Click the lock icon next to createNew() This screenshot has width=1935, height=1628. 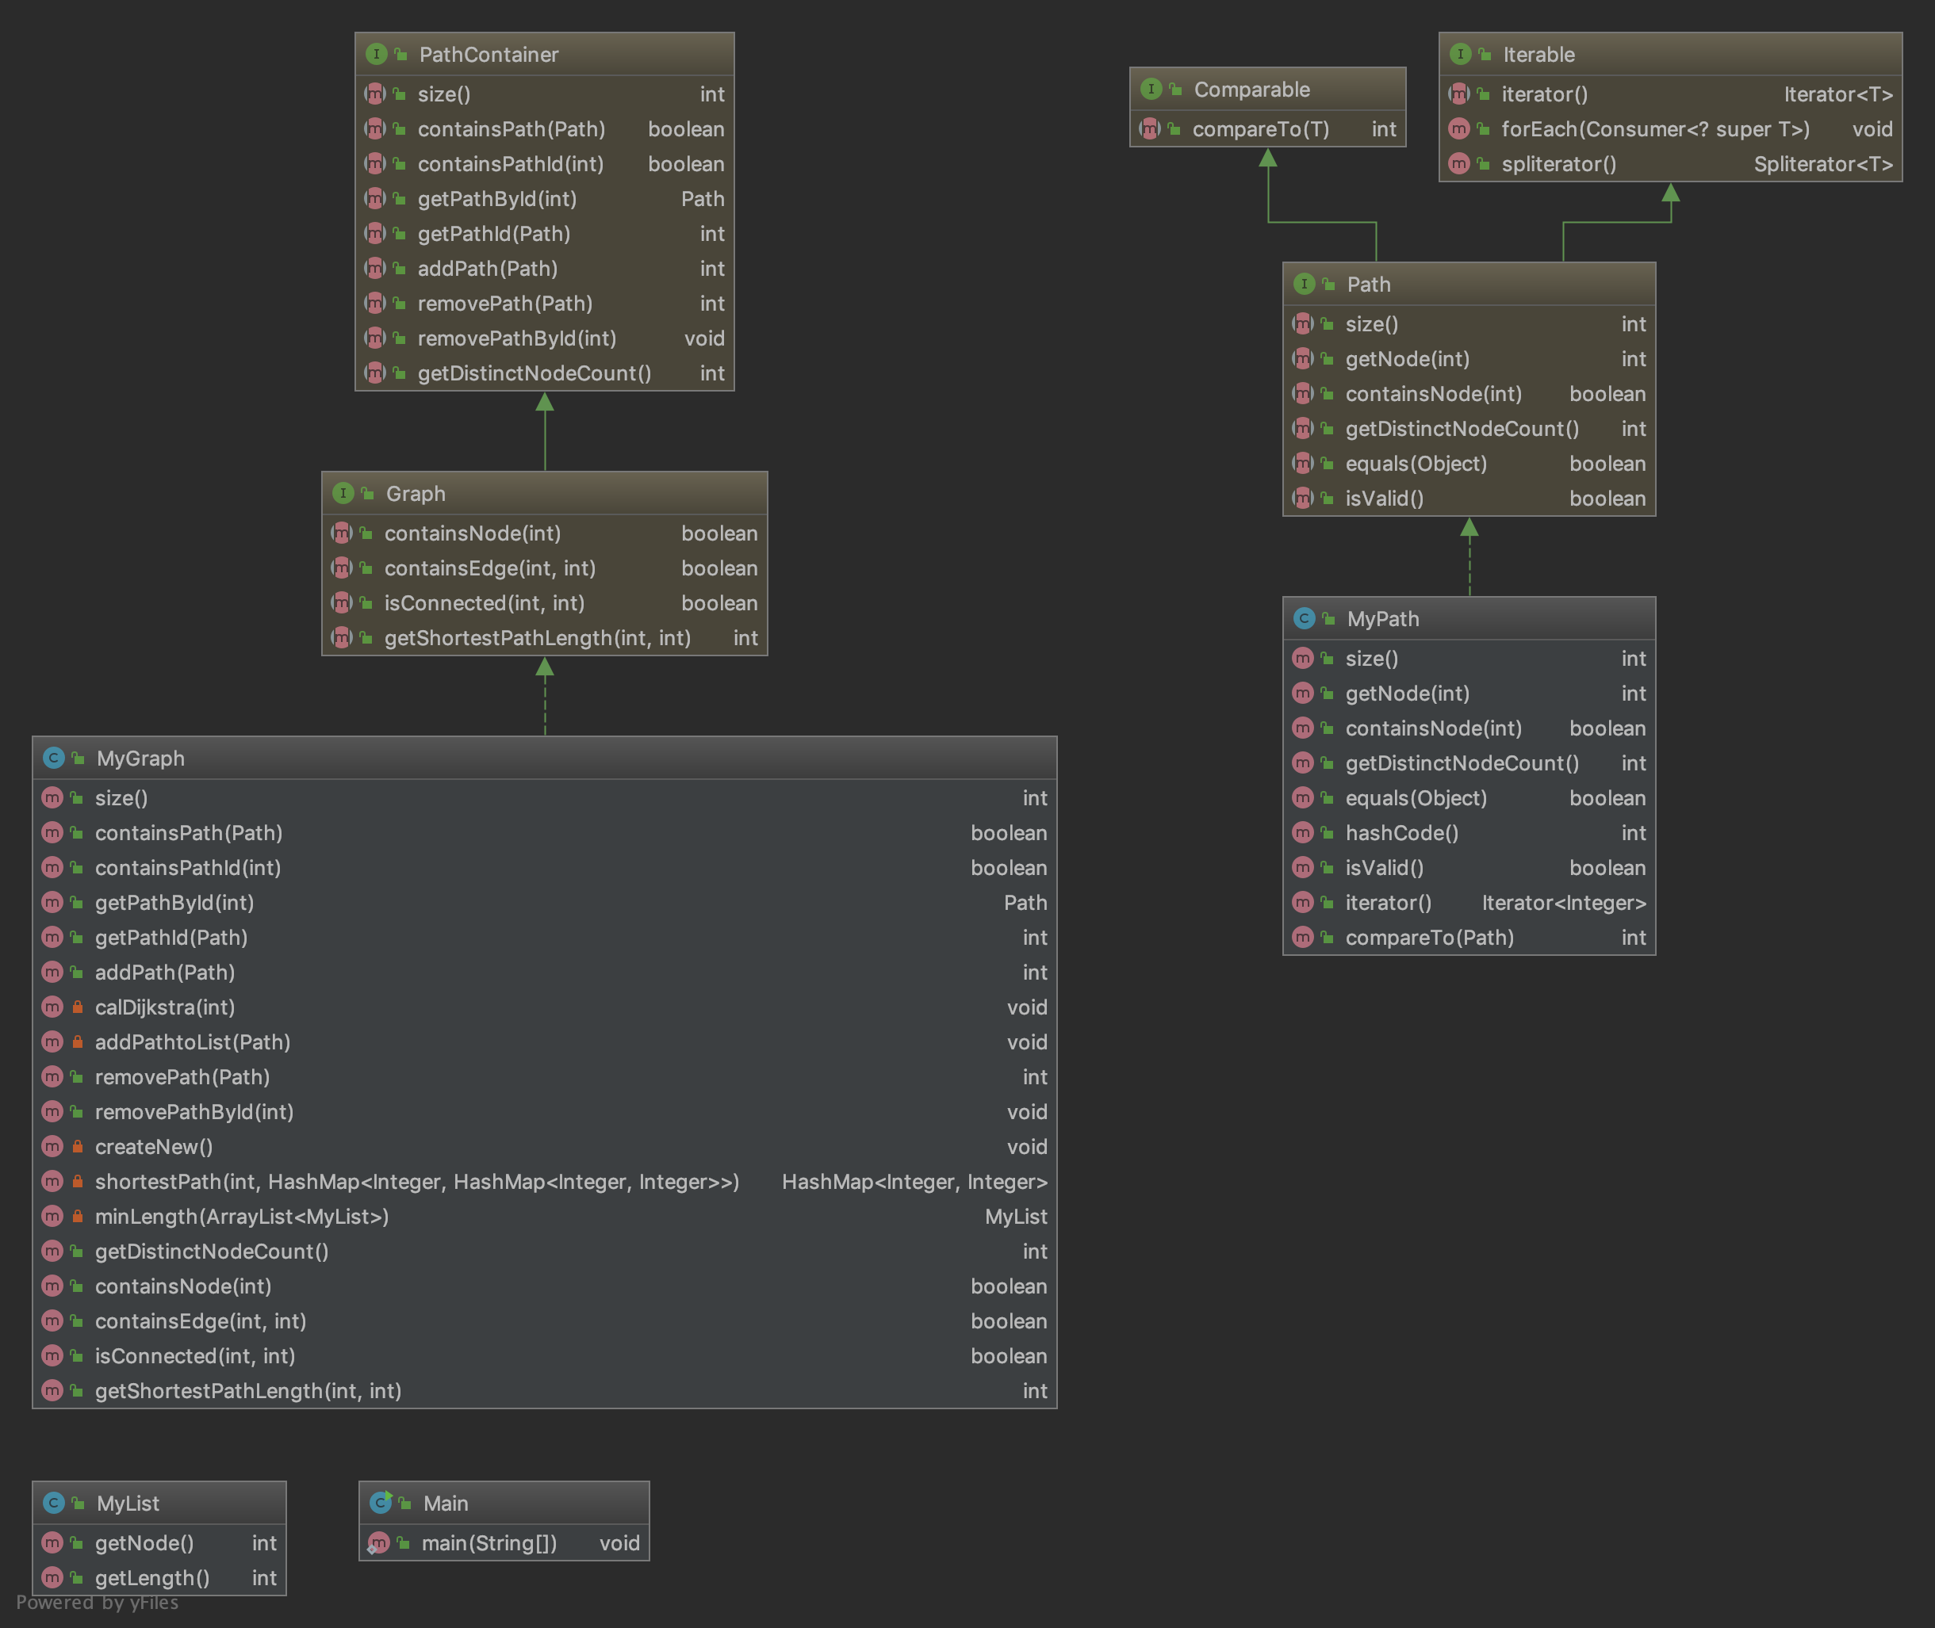pos(78,1146)
